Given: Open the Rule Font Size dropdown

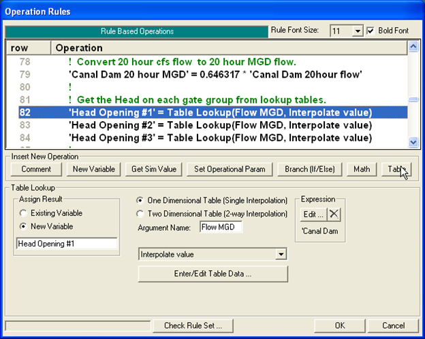Looking at the screenshot, I should pos(357,31).
